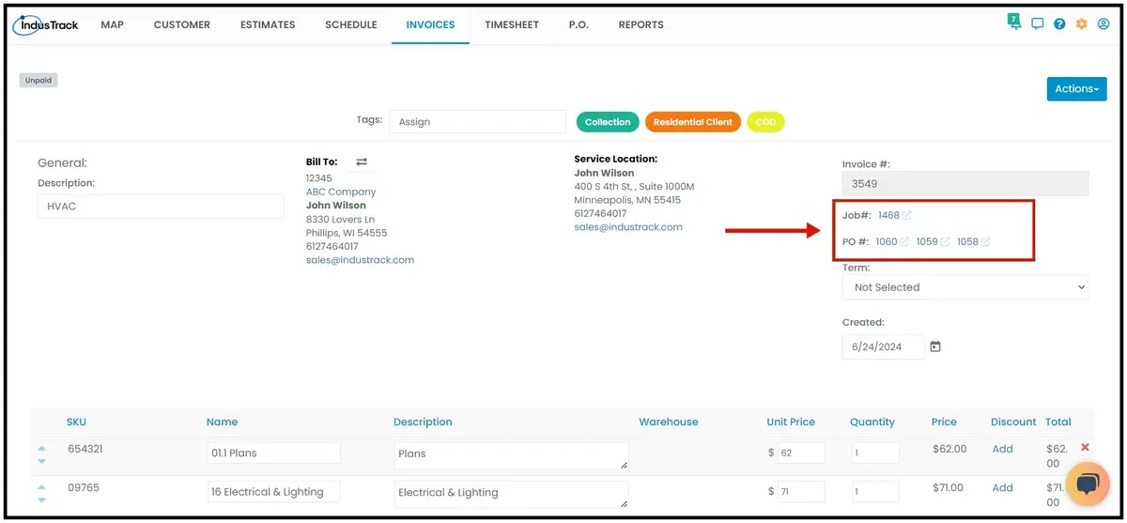Click Service Location sales@industrack.com email
The image size is (1127, 523).
click(x=628, y=227)
